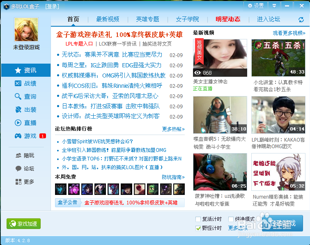
Task: Open news 战平iG后采访大哥
Action: click(110, 96)
